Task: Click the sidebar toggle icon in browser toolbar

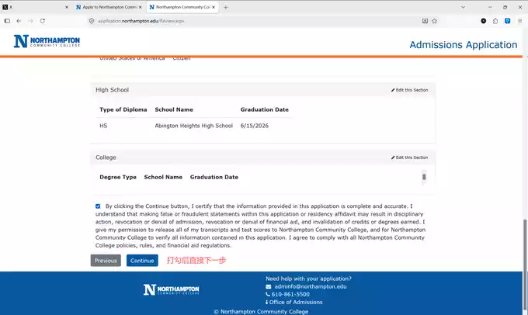Action: click(x=7, y=21)
